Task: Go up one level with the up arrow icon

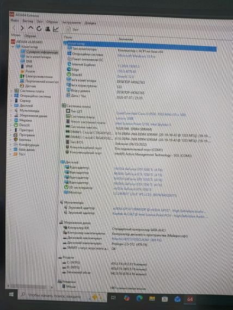Action: click(x=30, y=28)
